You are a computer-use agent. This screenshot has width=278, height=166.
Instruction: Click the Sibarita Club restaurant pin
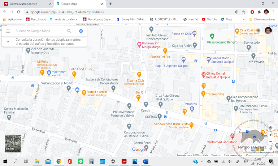[139, 75]
